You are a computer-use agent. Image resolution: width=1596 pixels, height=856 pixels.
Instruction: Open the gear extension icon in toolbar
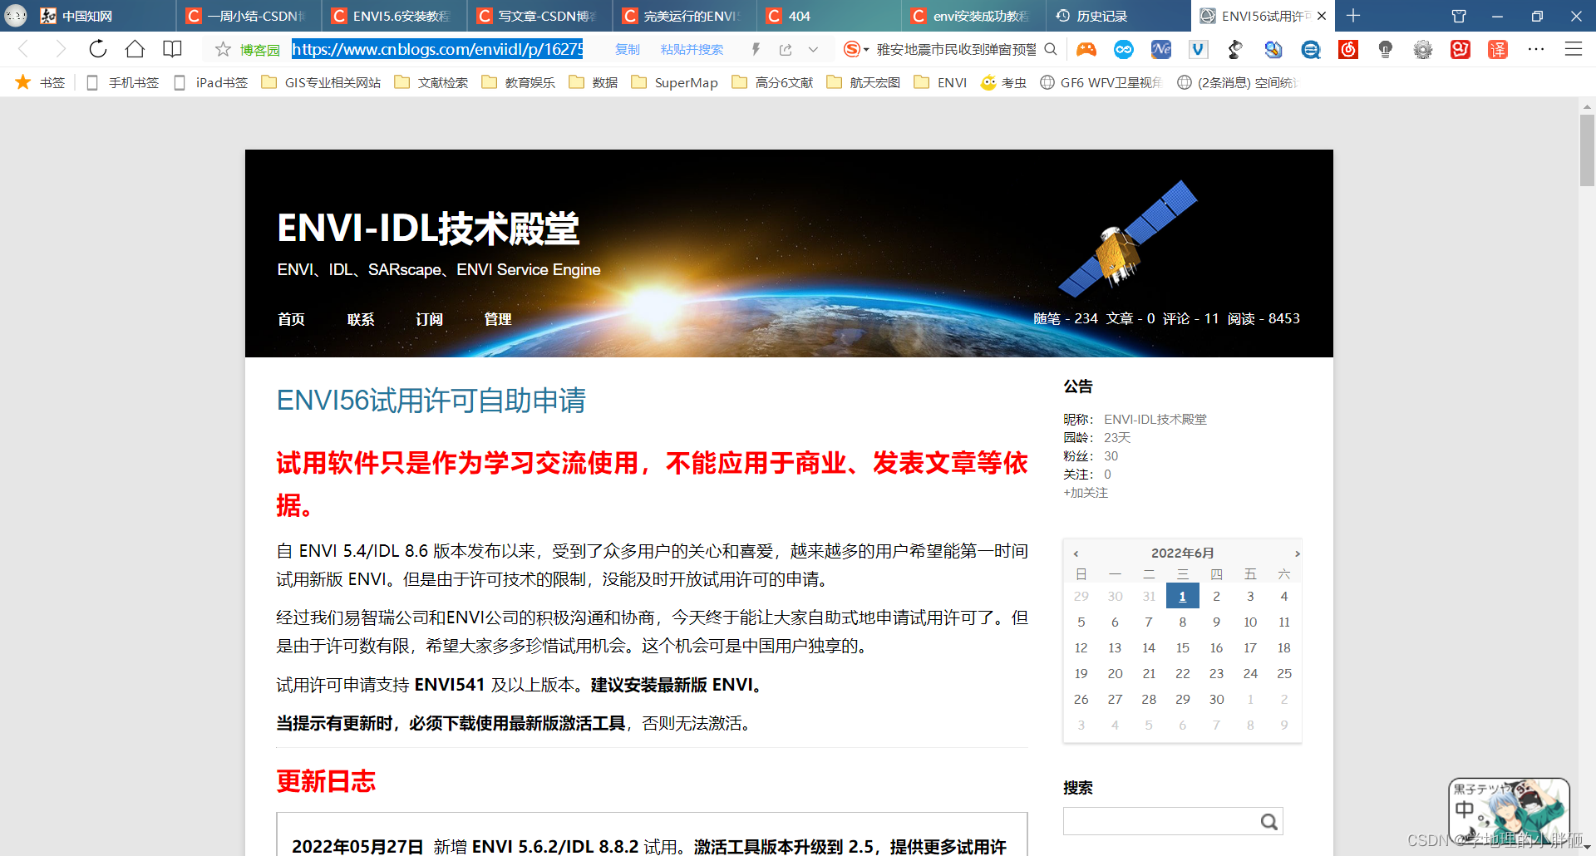[x=1422, y=49]
